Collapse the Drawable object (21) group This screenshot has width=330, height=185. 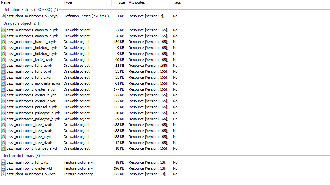coord(21,23)
